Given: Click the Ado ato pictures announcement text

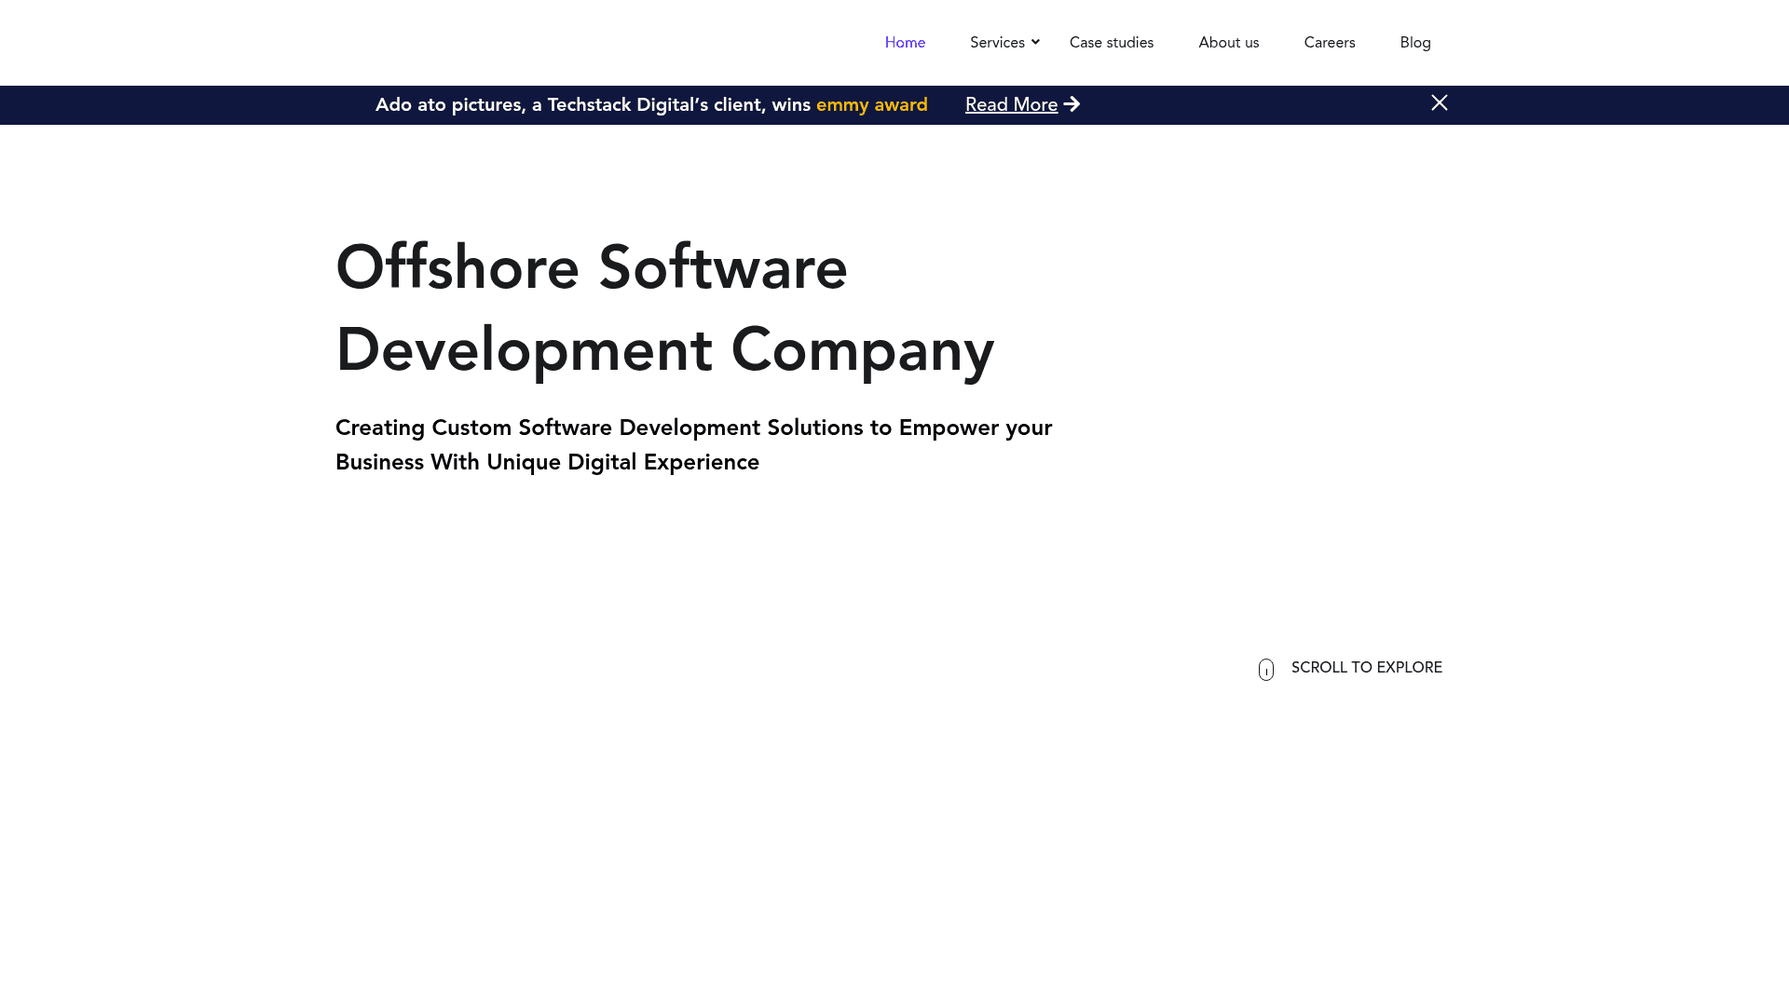Looking at the screenshot, I should tap(593, 104).
